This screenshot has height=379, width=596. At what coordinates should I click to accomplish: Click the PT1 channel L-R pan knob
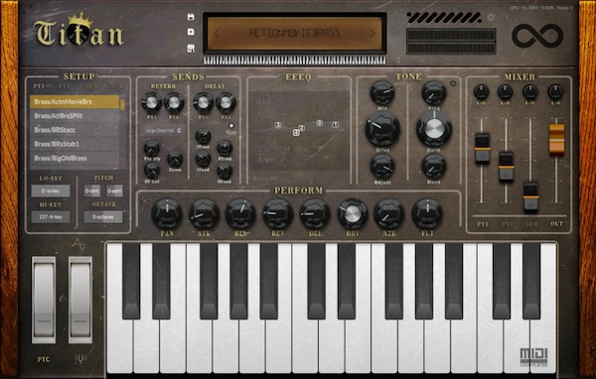481,92
